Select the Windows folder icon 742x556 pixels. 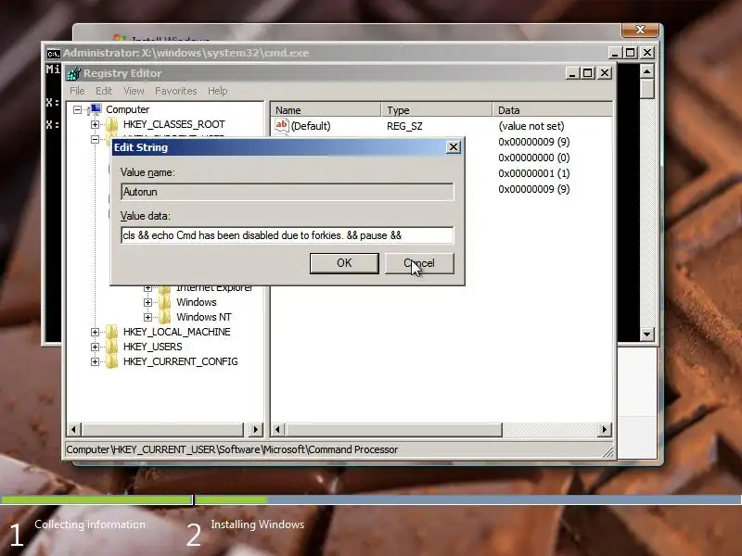pyautogui.click(x=165, y=302)
